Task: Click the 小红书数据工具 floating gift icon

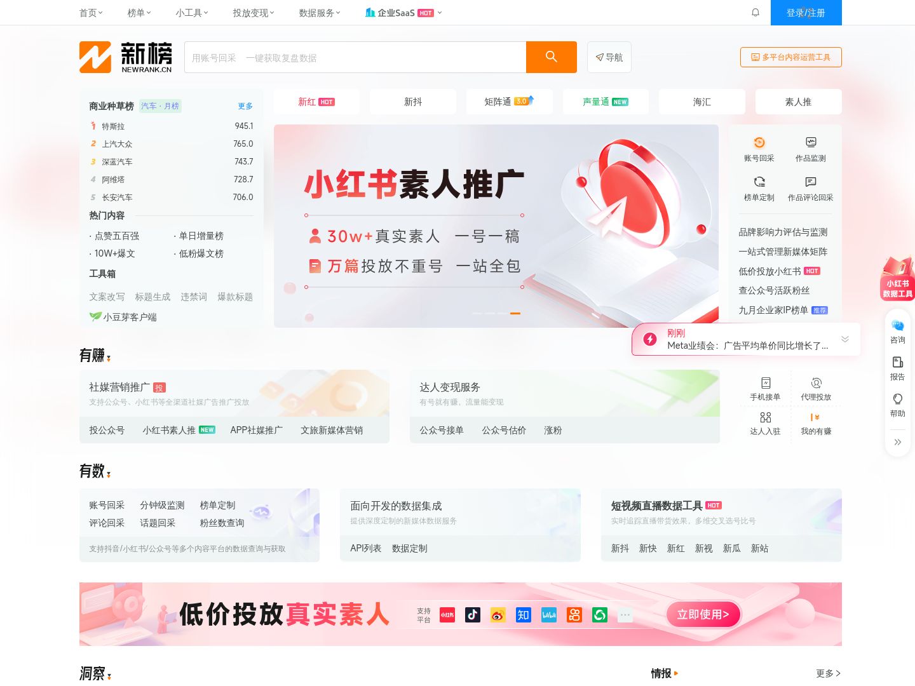Action: coord(897,278)
